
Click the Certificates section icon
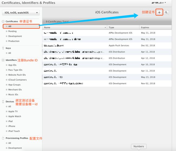click(3, 21)
